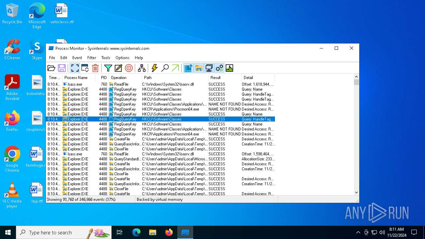Show the Process Tree icon

142,68
